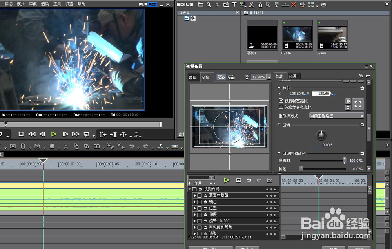This screenshot has height=249, width=392.
Task: Click the undo icon in the timeline toolbar
Action: click(131, 146)
